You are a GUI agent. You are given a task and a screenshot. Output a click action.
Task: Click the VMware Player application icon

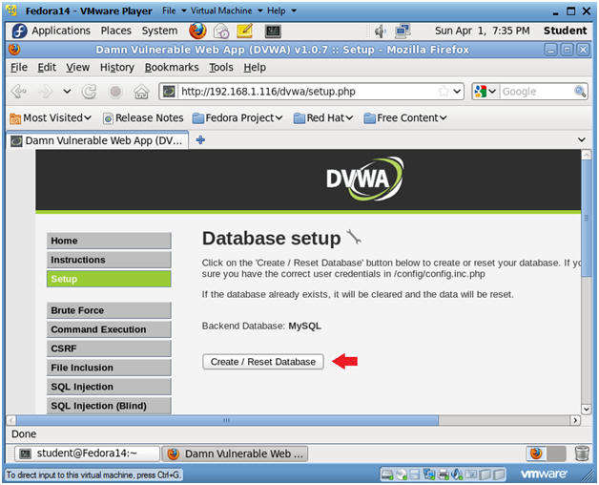11,11
